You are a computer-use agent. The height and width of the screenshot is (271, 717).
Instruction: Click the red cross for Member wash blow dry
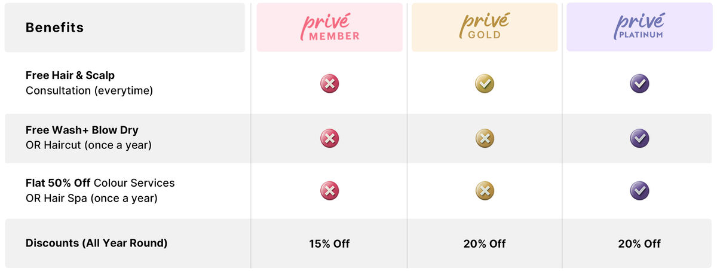pos(329,139)
